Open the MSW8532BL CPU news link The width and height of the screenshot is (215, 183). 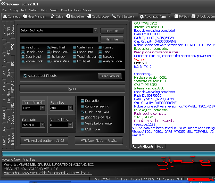(x=49, y=164)
